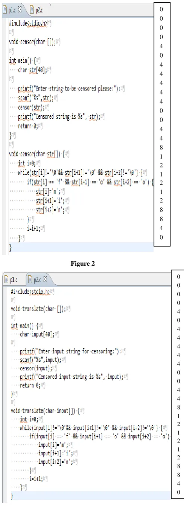Click the while loop line using str[i]
Image resolution: width=184 pixels, height=508 pixels.
pyautogui.click(x=81, y=173)
